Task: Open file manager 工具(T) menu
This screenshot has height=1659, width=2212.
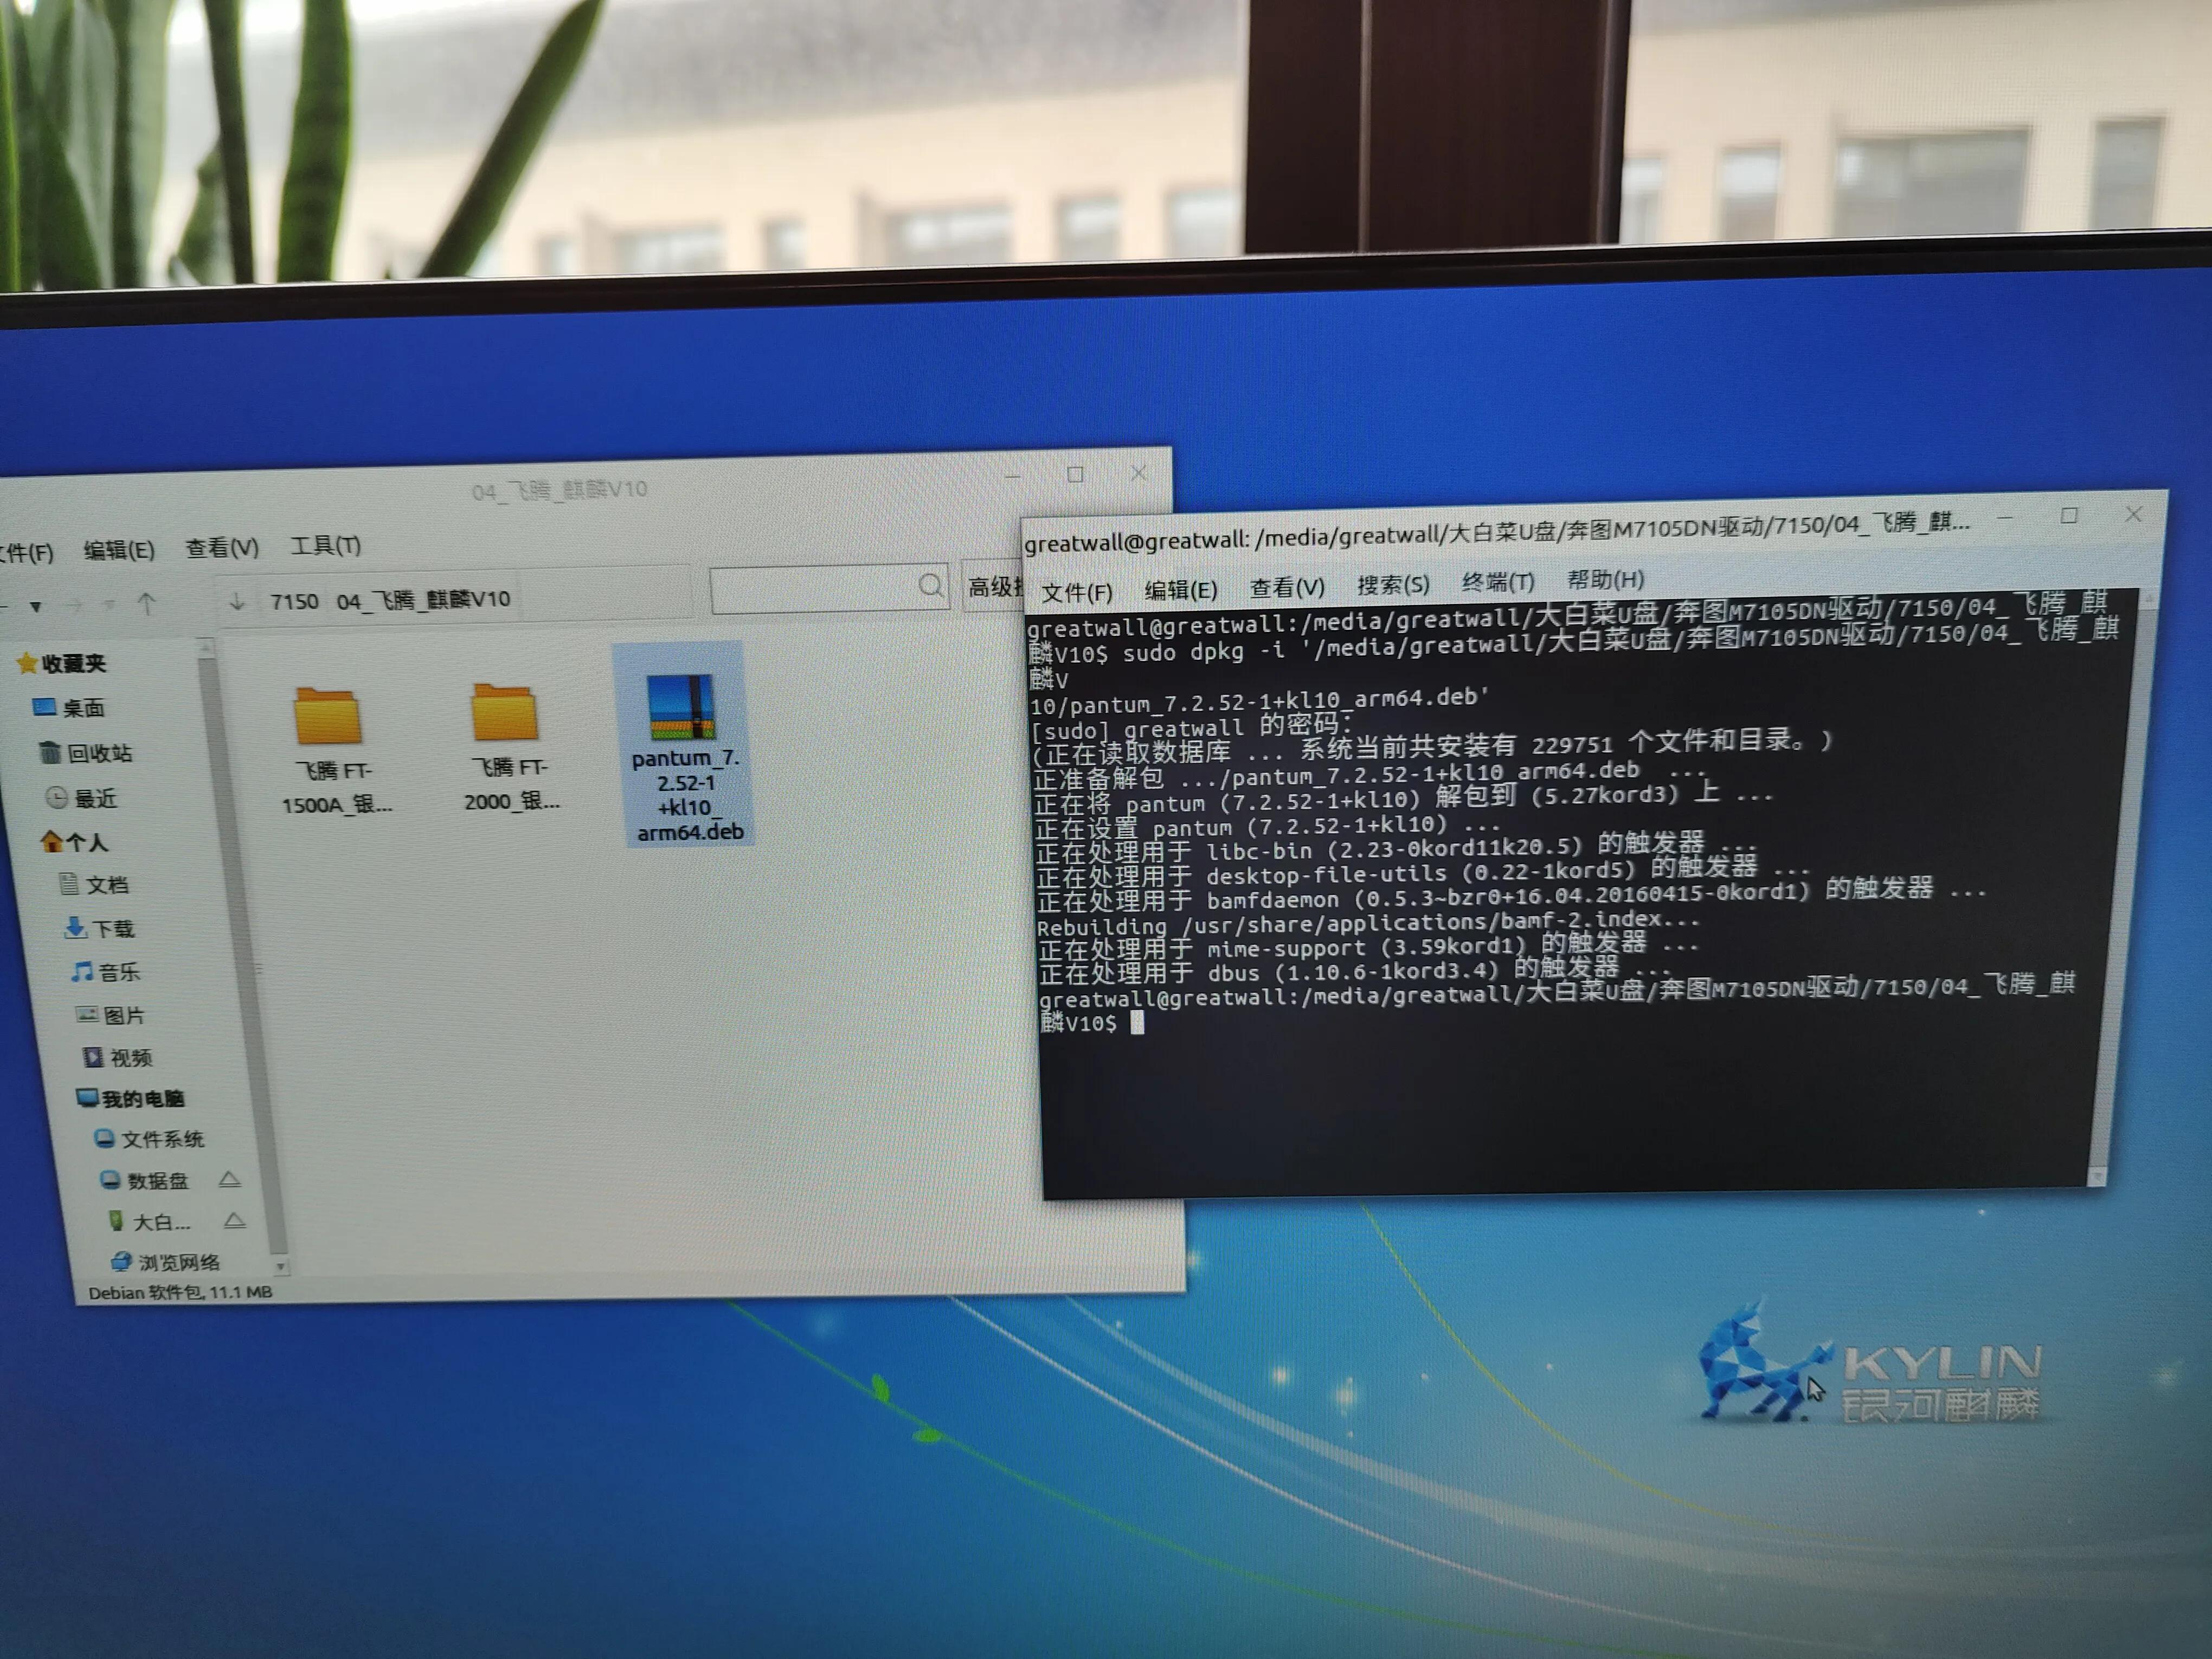Action: tap(326, 545)
